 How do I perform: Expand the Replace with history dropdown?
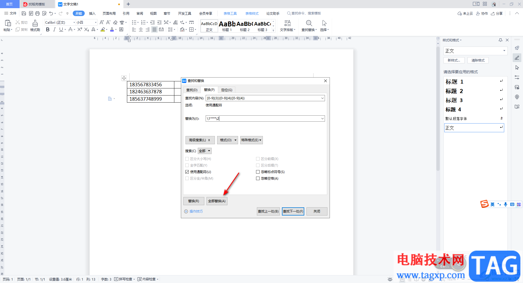(x=322, y=119)
